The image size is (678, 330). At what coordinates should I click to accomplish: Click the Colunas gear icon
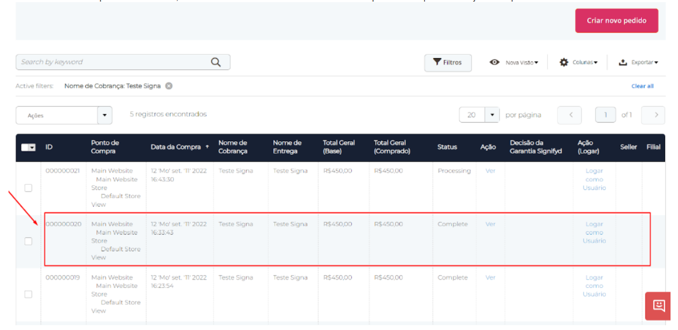click(x=564, y=62)
